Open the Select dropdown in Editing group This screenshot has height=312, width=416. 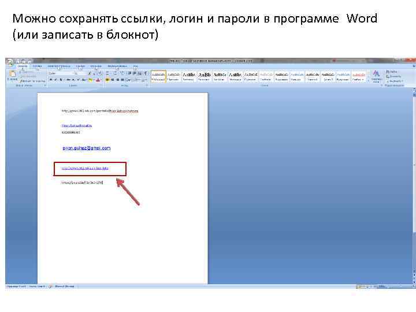pos(395,81)
